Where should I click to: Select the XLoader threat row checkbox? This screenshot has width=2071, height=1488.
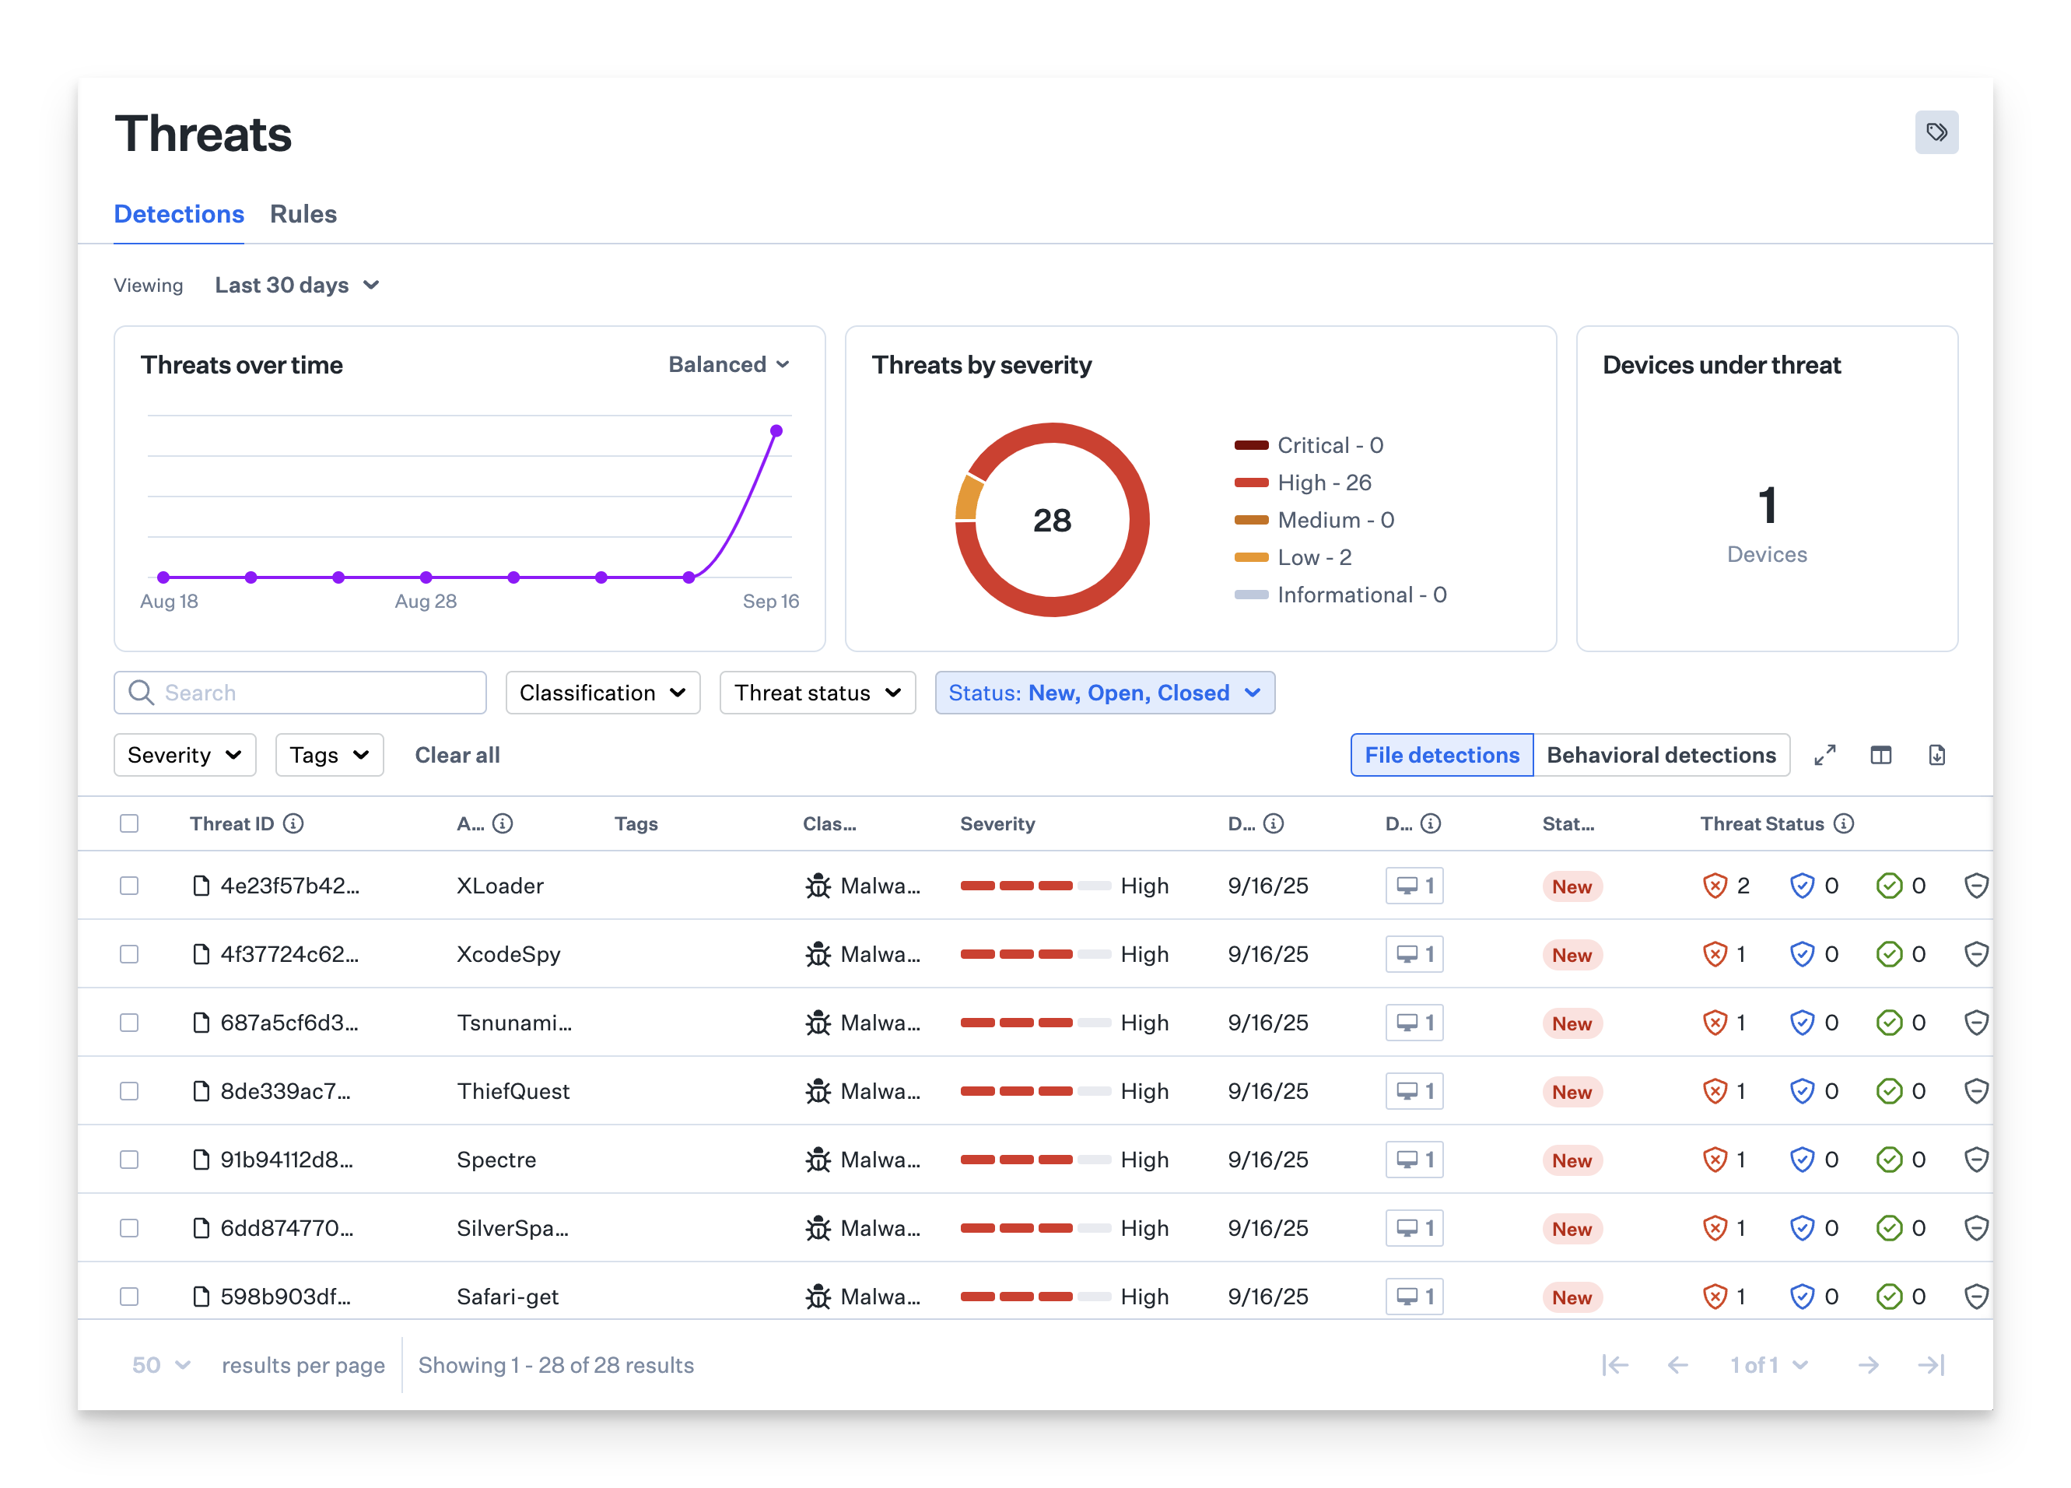130,886
